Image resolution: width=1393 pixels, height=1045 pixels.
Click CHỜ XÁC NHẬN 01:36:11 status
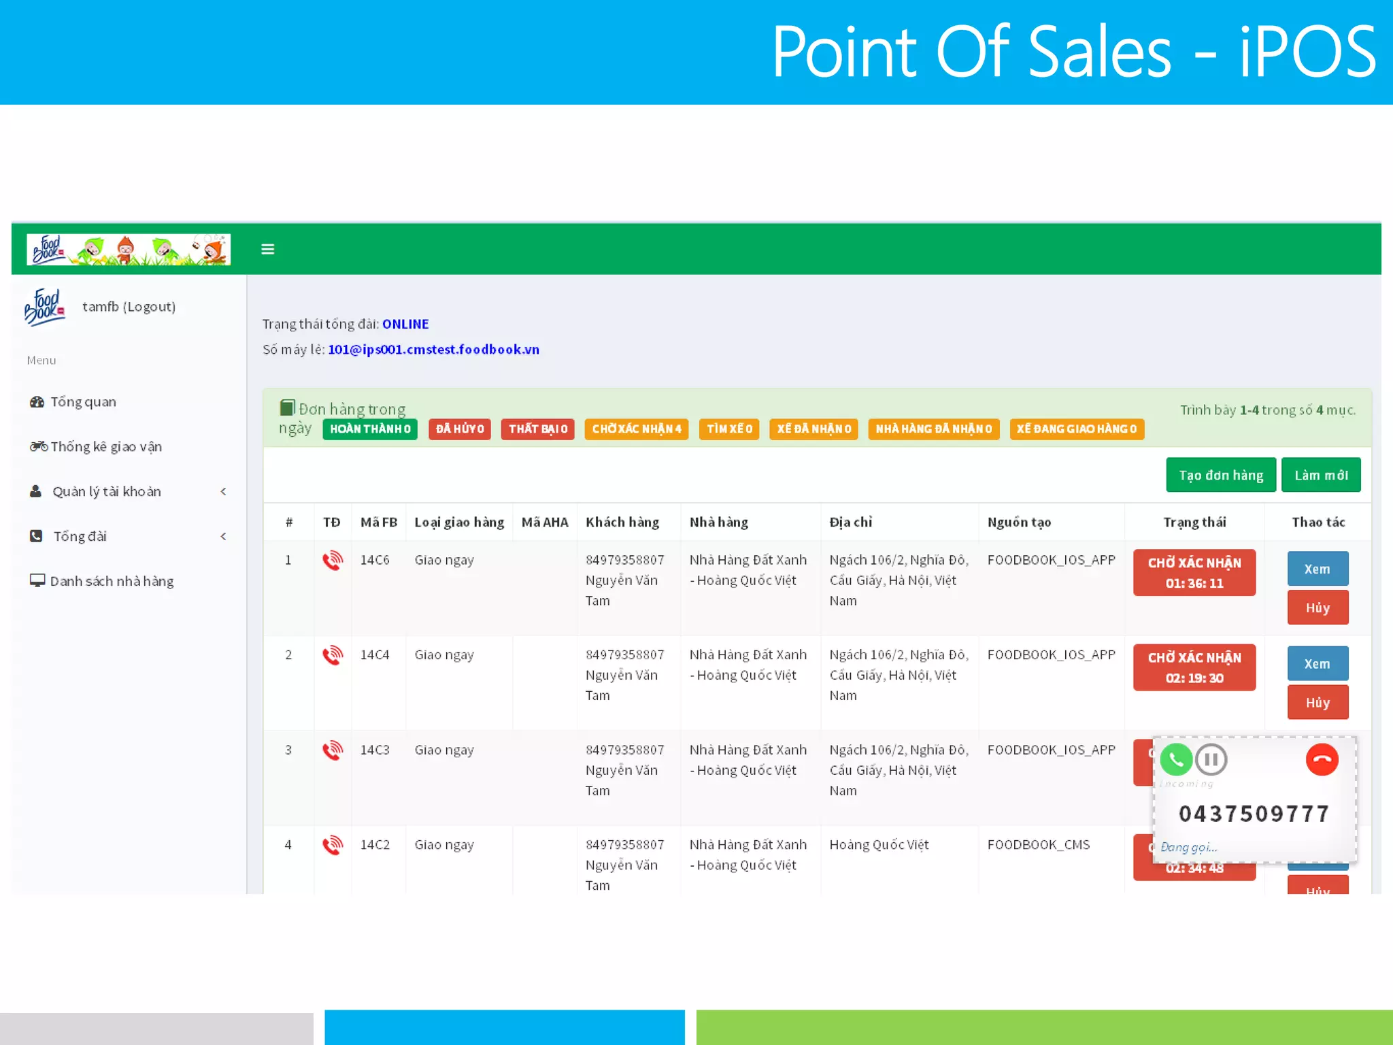click(1194, 573)
